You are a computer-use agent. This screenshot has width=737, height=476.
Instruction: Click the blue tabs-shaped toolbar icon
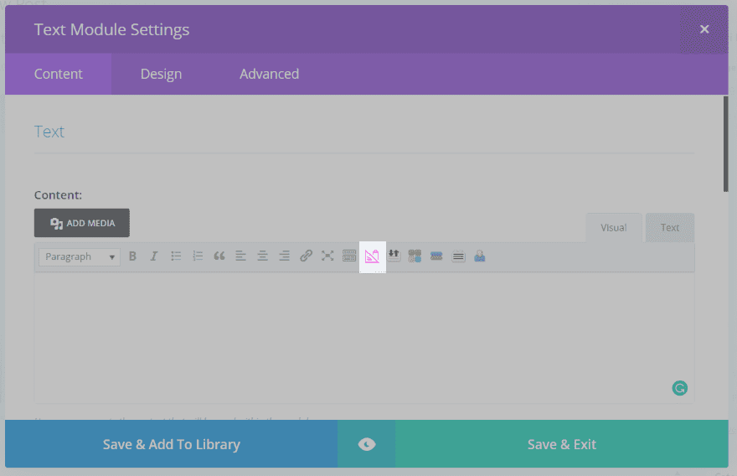pos(436,256)
